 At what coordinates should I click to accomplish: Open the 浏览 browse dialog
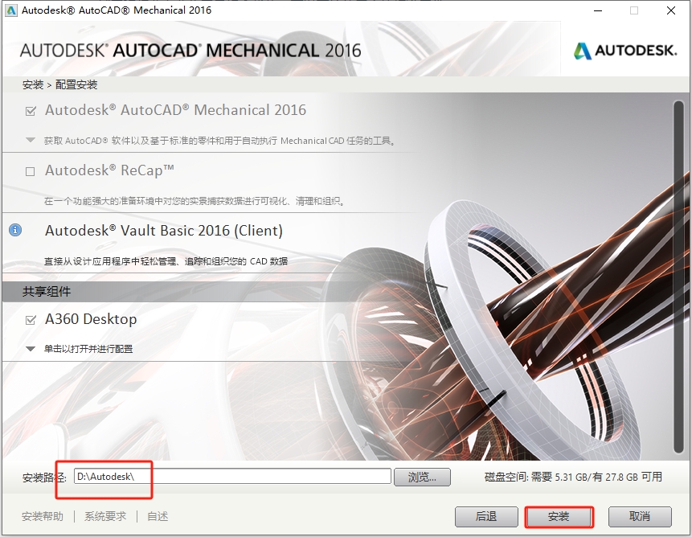click(422, 477)
